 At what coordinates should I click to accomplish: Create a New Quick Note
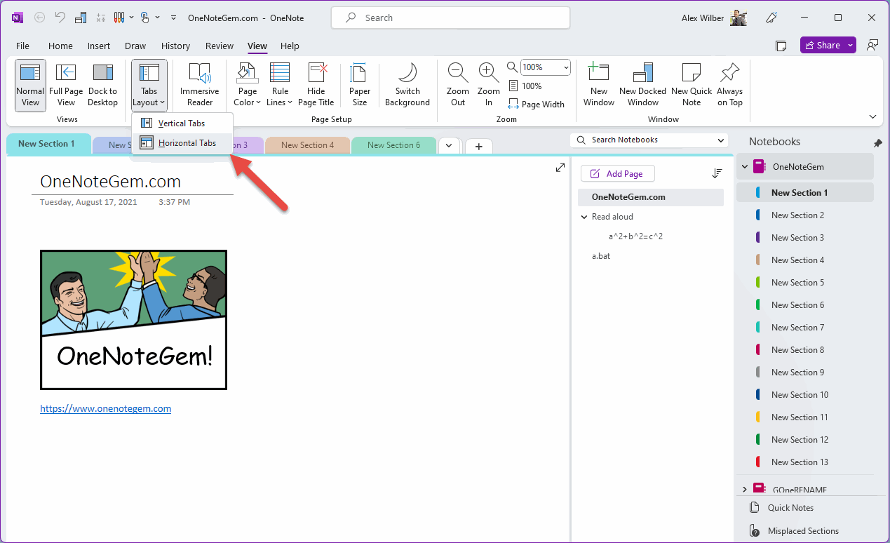[692, 85]
